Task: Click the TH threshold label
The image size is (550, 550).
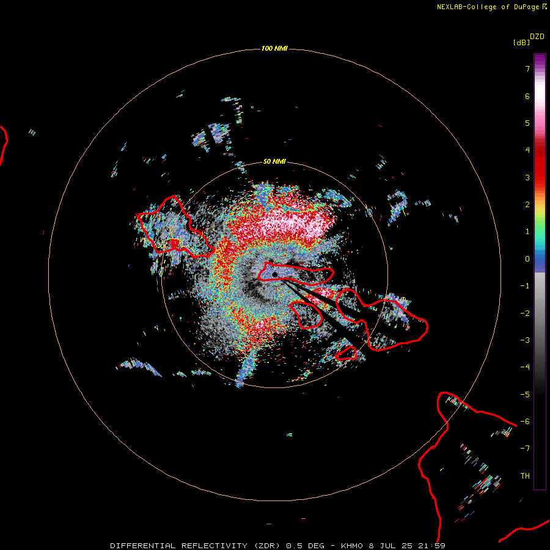Action: [x=525, y=476]
